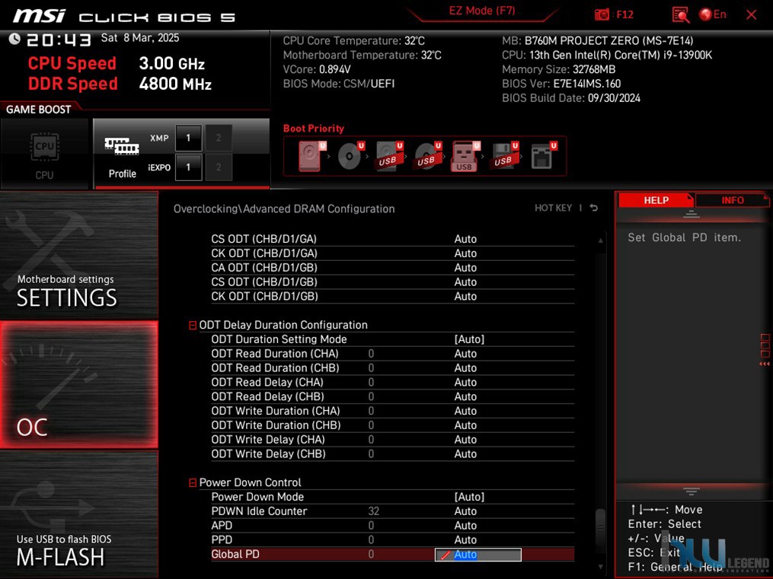Screen dimensions: 773x579
Task: Select ODT Read Delay (CHB)
Action: point(392,396)
